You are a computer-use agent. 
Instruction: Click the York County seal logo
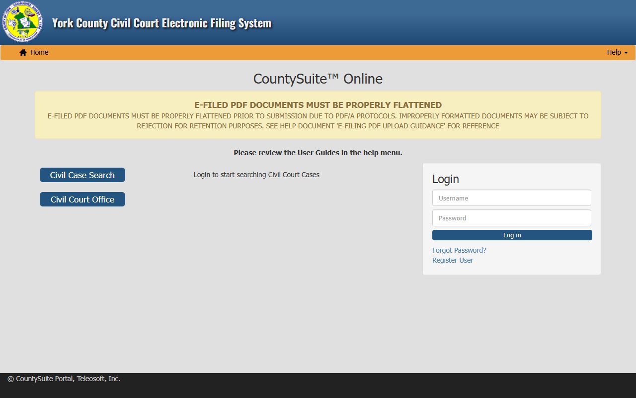pyautogui.click(x=23, y=21)
